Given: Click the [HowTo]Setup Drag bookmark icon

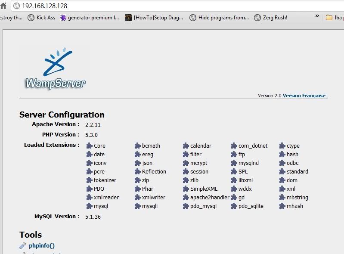Looking at the screenshot, I should pyautogui.click(x=128, y=18).
